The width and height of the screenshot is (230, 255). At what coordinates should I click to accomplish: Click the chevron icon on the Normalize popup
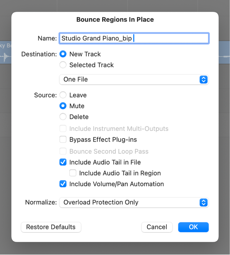point(203,203)
